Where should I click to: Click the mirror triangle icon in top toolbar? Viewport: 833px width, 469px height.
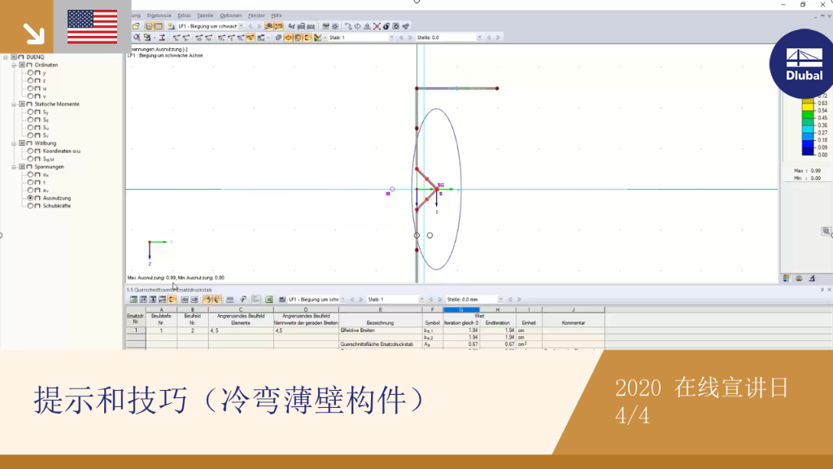pyautogui.click(x=367, y=26)
